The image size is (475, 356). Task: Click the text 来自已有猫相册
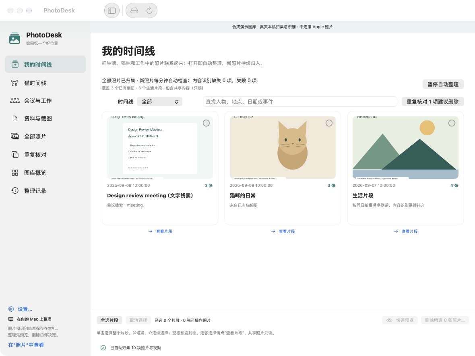244,205
